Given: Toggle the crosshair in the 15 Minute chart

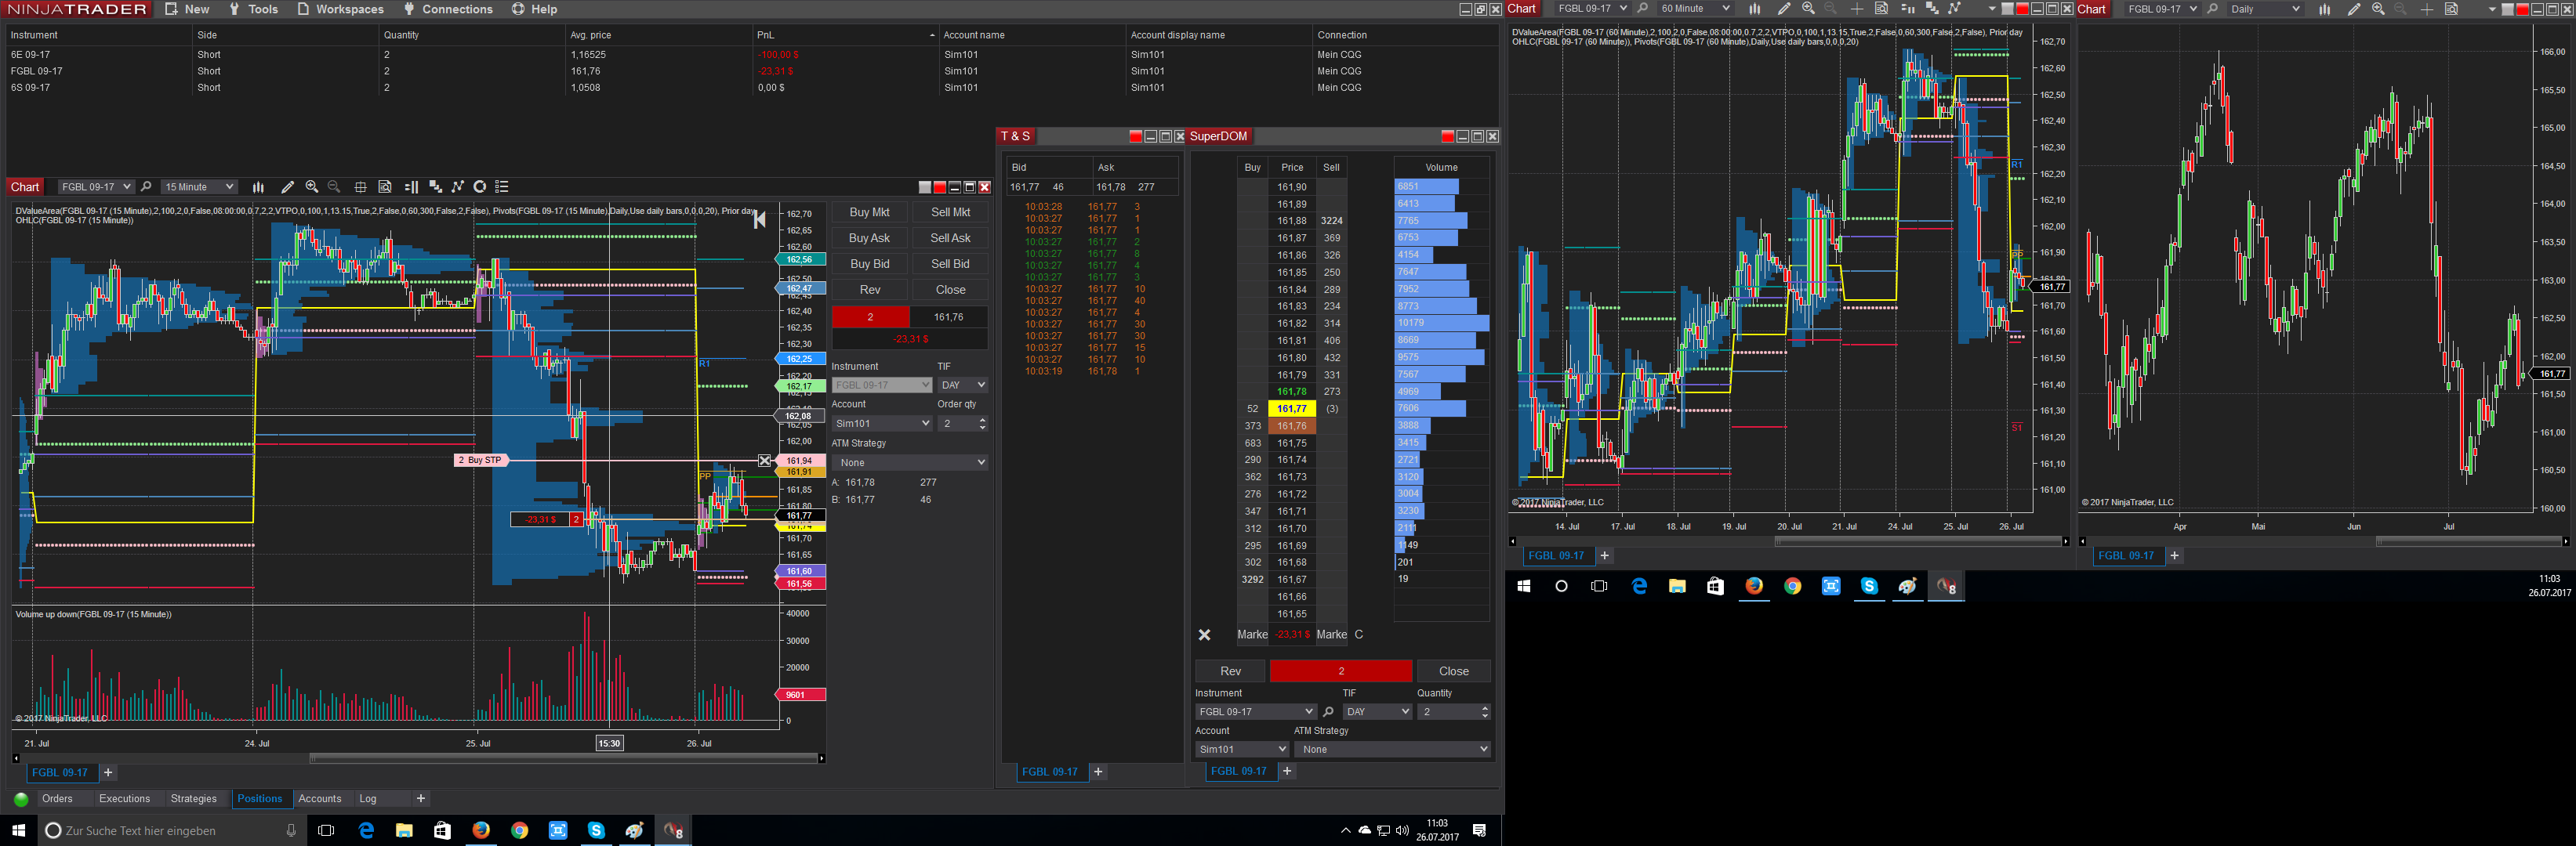Looking at the screenshot, I should coord(360,186).
